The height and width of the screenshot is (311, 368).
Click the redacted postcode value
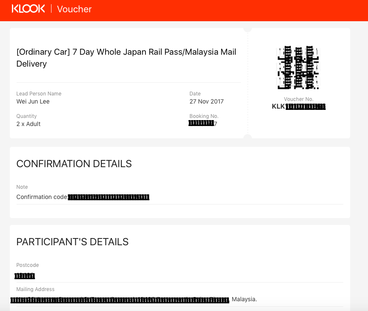pos(25,276)
